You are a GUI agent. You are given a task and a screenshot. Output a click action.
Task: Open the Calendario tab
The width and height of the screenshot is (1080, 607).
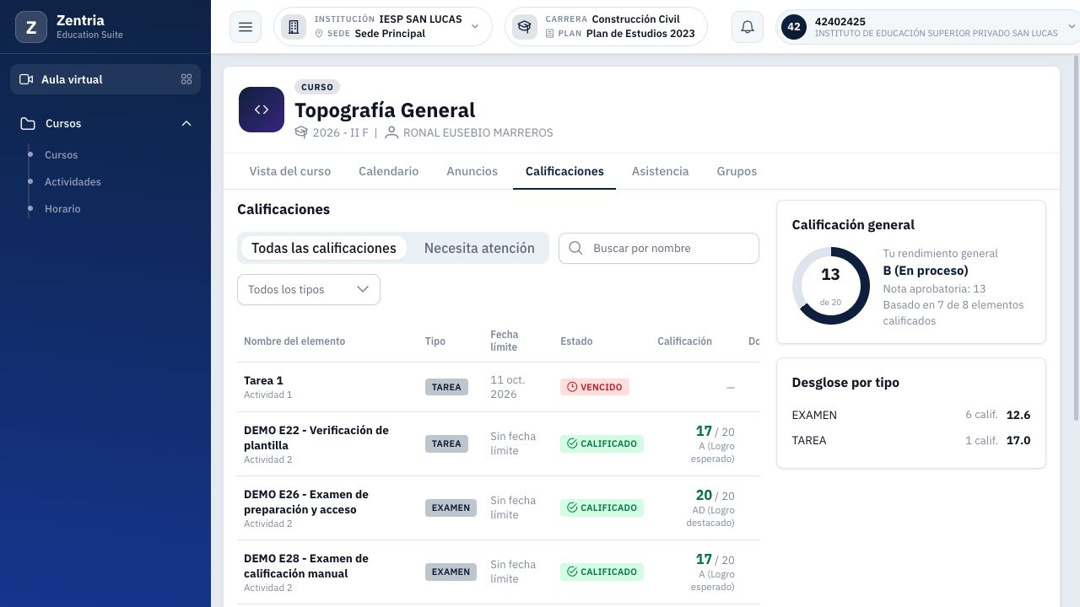tap(388, 171)
